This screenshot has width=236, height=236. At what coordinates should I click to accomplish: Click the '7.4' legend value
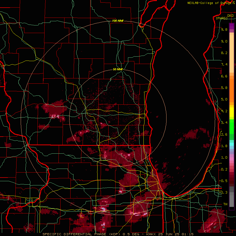224,65
